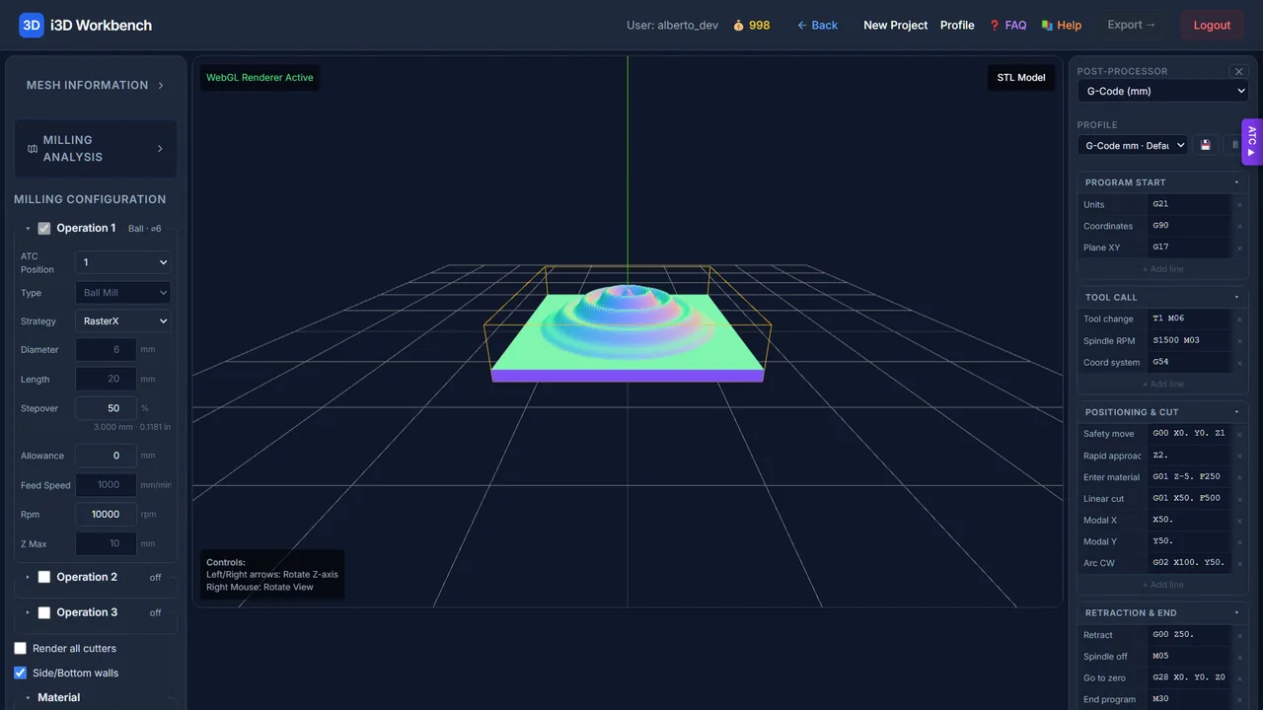Open the Strategy dropdown
This screenshot has width=1263, height=710.
pos(122,321)
